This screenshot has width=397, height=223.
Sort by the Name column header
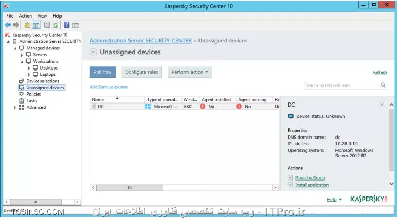117,100
